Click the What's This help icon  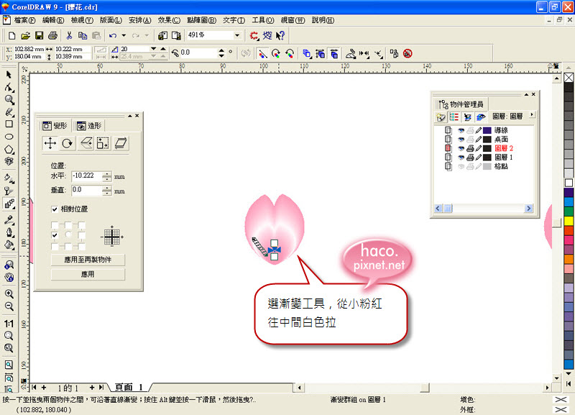[280, 35]
